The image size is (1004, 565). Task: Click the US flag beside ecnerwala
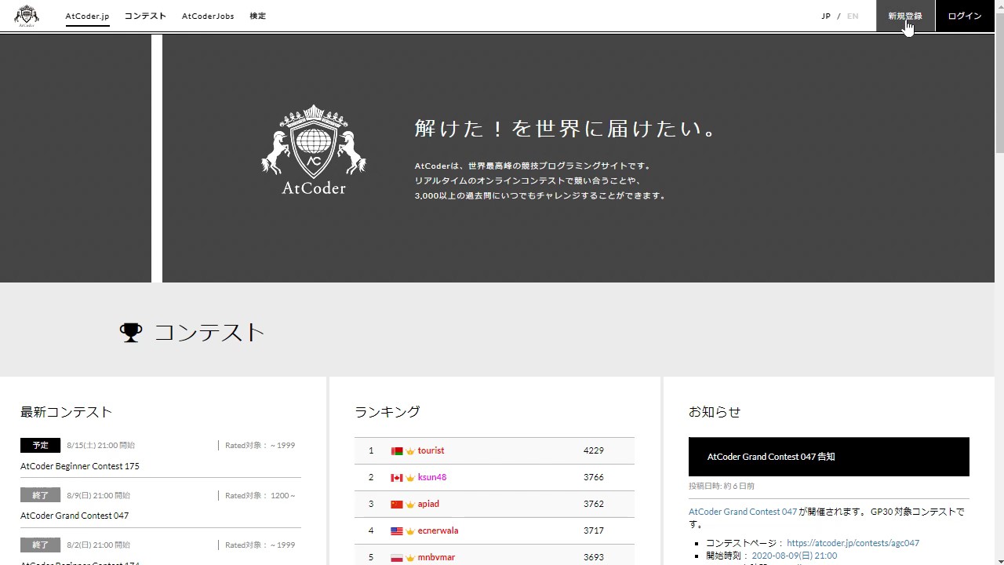(396, 530)
